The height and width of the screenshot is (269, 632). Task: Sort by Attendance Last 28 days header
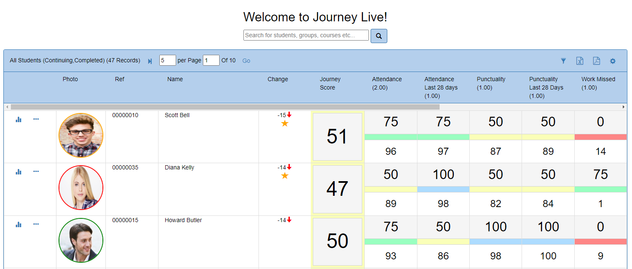441,87
